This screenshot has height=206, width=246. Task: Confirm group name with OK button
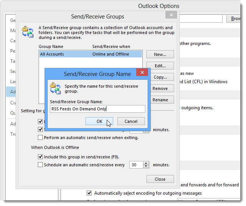point(99,121)
